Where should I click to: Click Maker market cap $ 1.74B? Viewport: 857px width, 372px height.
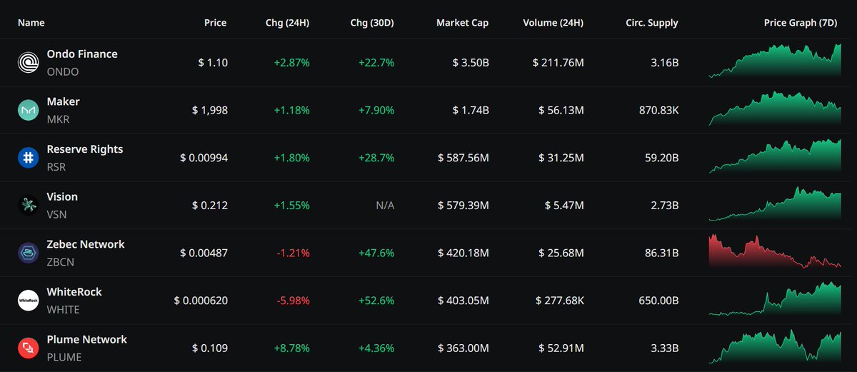(x=471, y=111)
